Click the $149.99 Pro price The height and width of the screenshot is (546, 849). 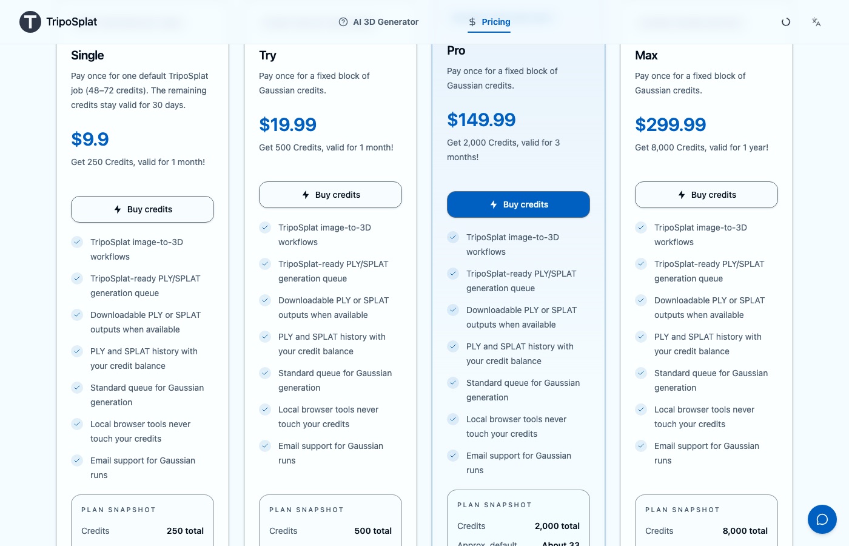click(x=482, y=120)
